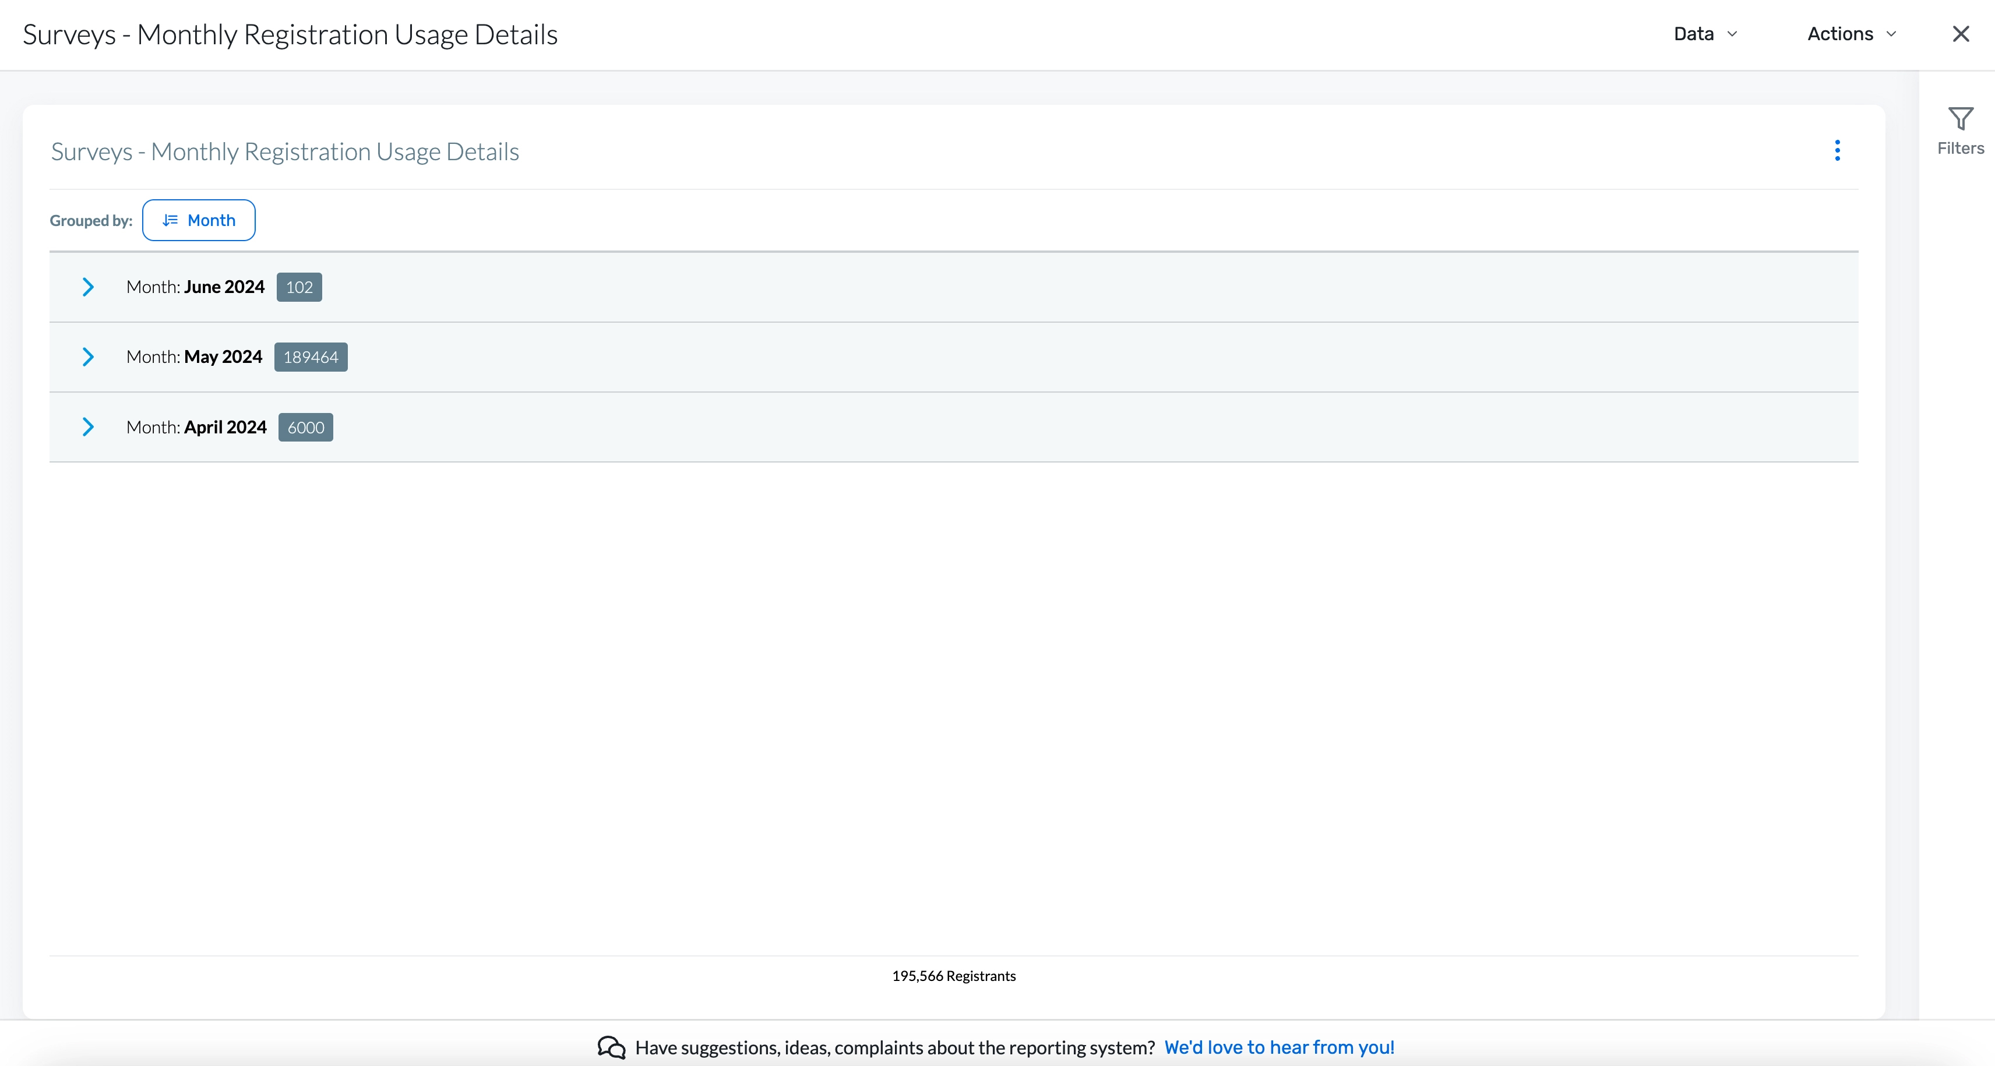Viewport: 1995px width, 1066px height.
Task: Open the Data dropdown menu
Action: click(x=1705, y=34)
